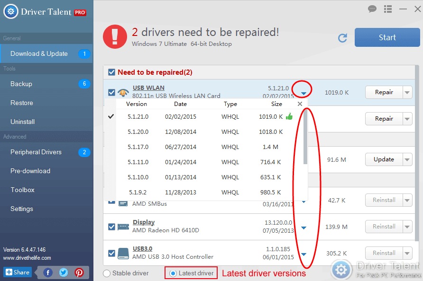
Task: Open dropdown arrow beside USB WLAN Repair
Action: [x=407, y=92]
